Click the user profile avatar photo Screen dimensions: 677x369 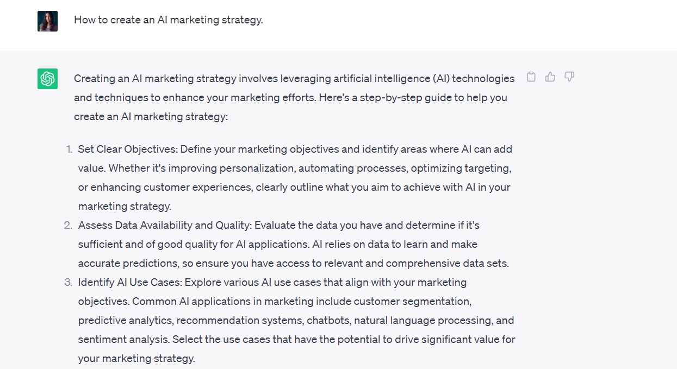47,21
